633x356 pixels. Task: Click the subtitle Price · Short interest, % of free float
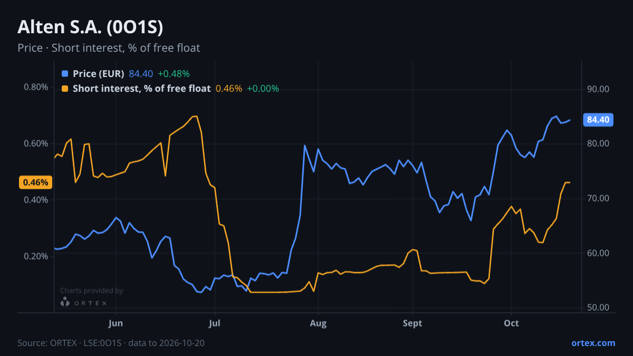pos(109,48)
